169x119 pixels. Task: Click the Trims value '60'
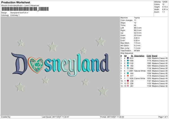click(135, 25)
